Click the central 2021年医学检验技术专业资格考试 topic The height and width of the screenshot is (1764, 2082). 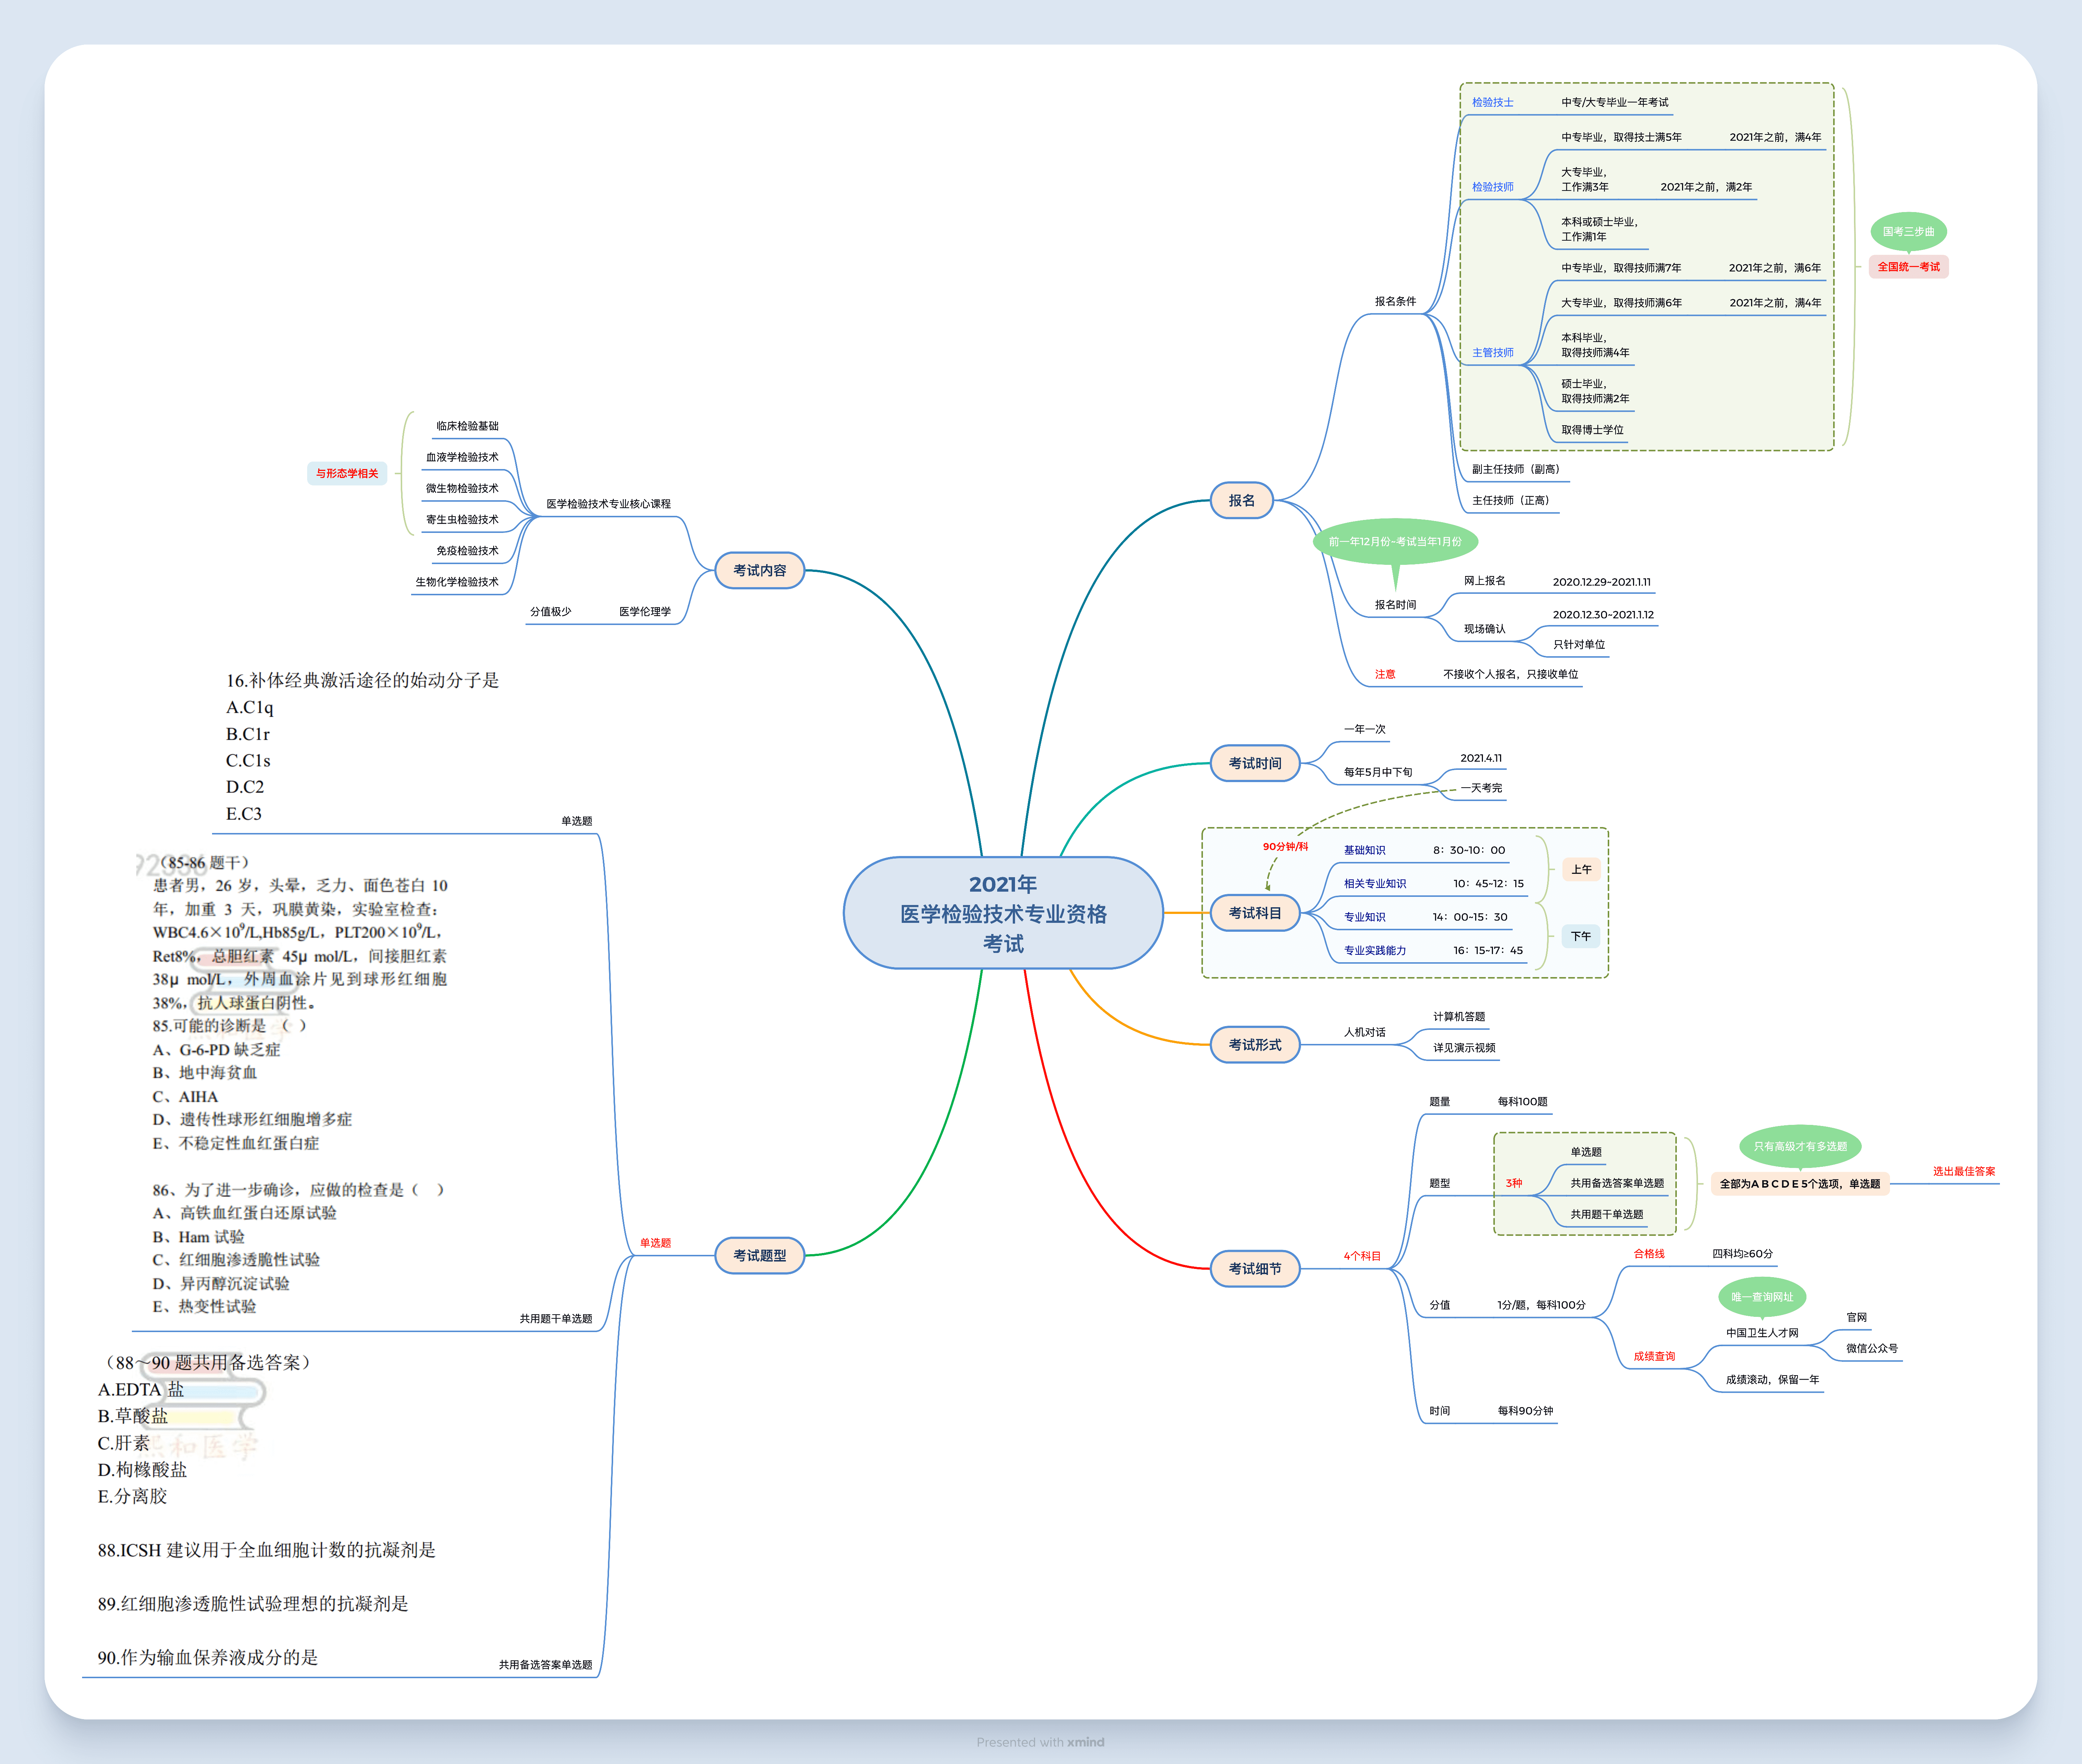pyautogui.click(x=1003, y=913)
